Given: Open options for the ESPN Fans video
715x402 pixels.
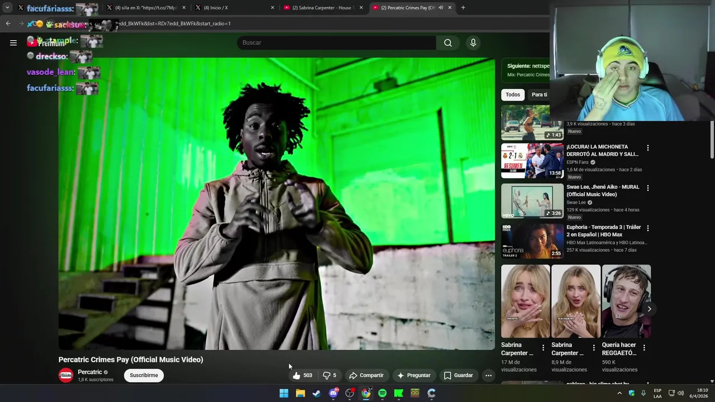Looking at the screenshot, I should (648, 148).
